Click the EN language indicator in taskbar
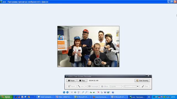The height and width of the screenshot is (99, 177). [x=149, y=97]
